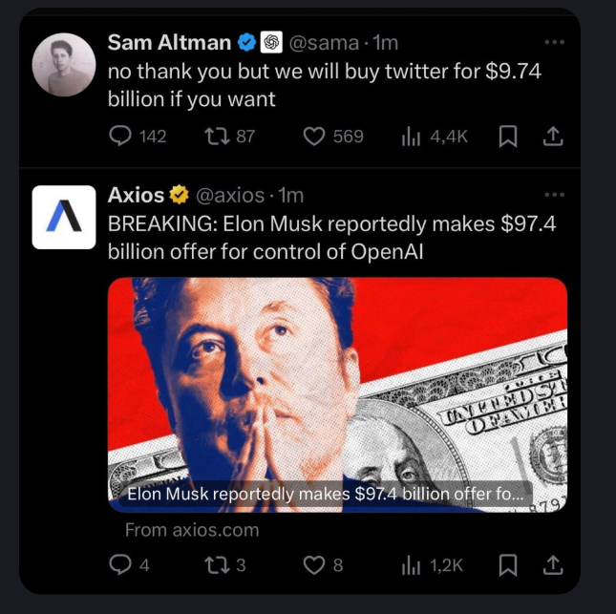Like Sam Altman's tweet
The image size is (616, 614).
[x=316, y=137]
